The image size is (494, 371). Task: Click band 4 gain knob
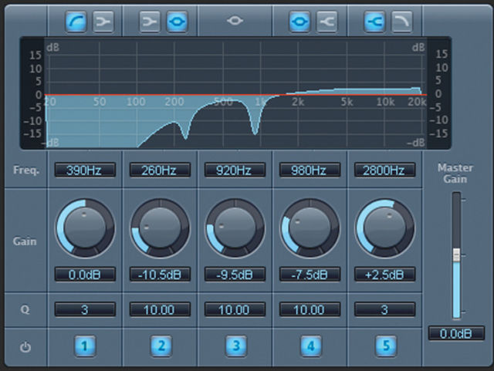[310, 228]
